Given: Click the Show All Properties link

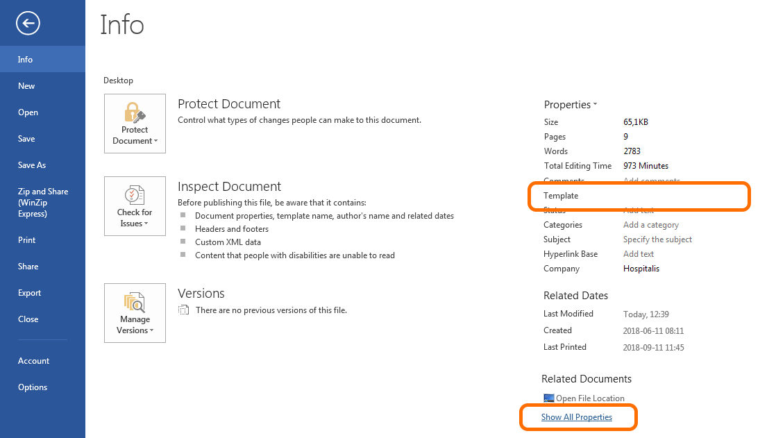Looking at the screenshot, I should pyautogui.click(x=577, y=417).
